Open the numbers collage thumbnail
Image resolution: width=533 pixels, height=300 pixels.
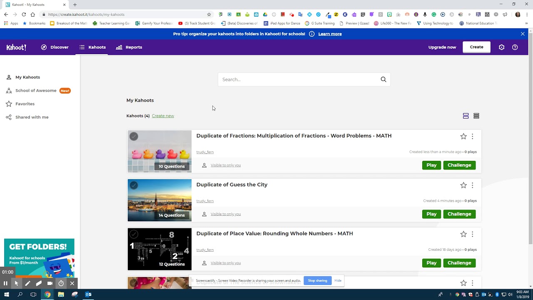coord(159,249)
